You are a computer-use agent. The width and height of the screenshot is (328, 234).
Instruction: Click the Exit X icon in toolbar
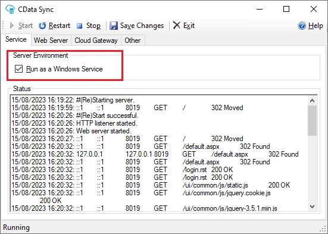(x=177, y=26)
